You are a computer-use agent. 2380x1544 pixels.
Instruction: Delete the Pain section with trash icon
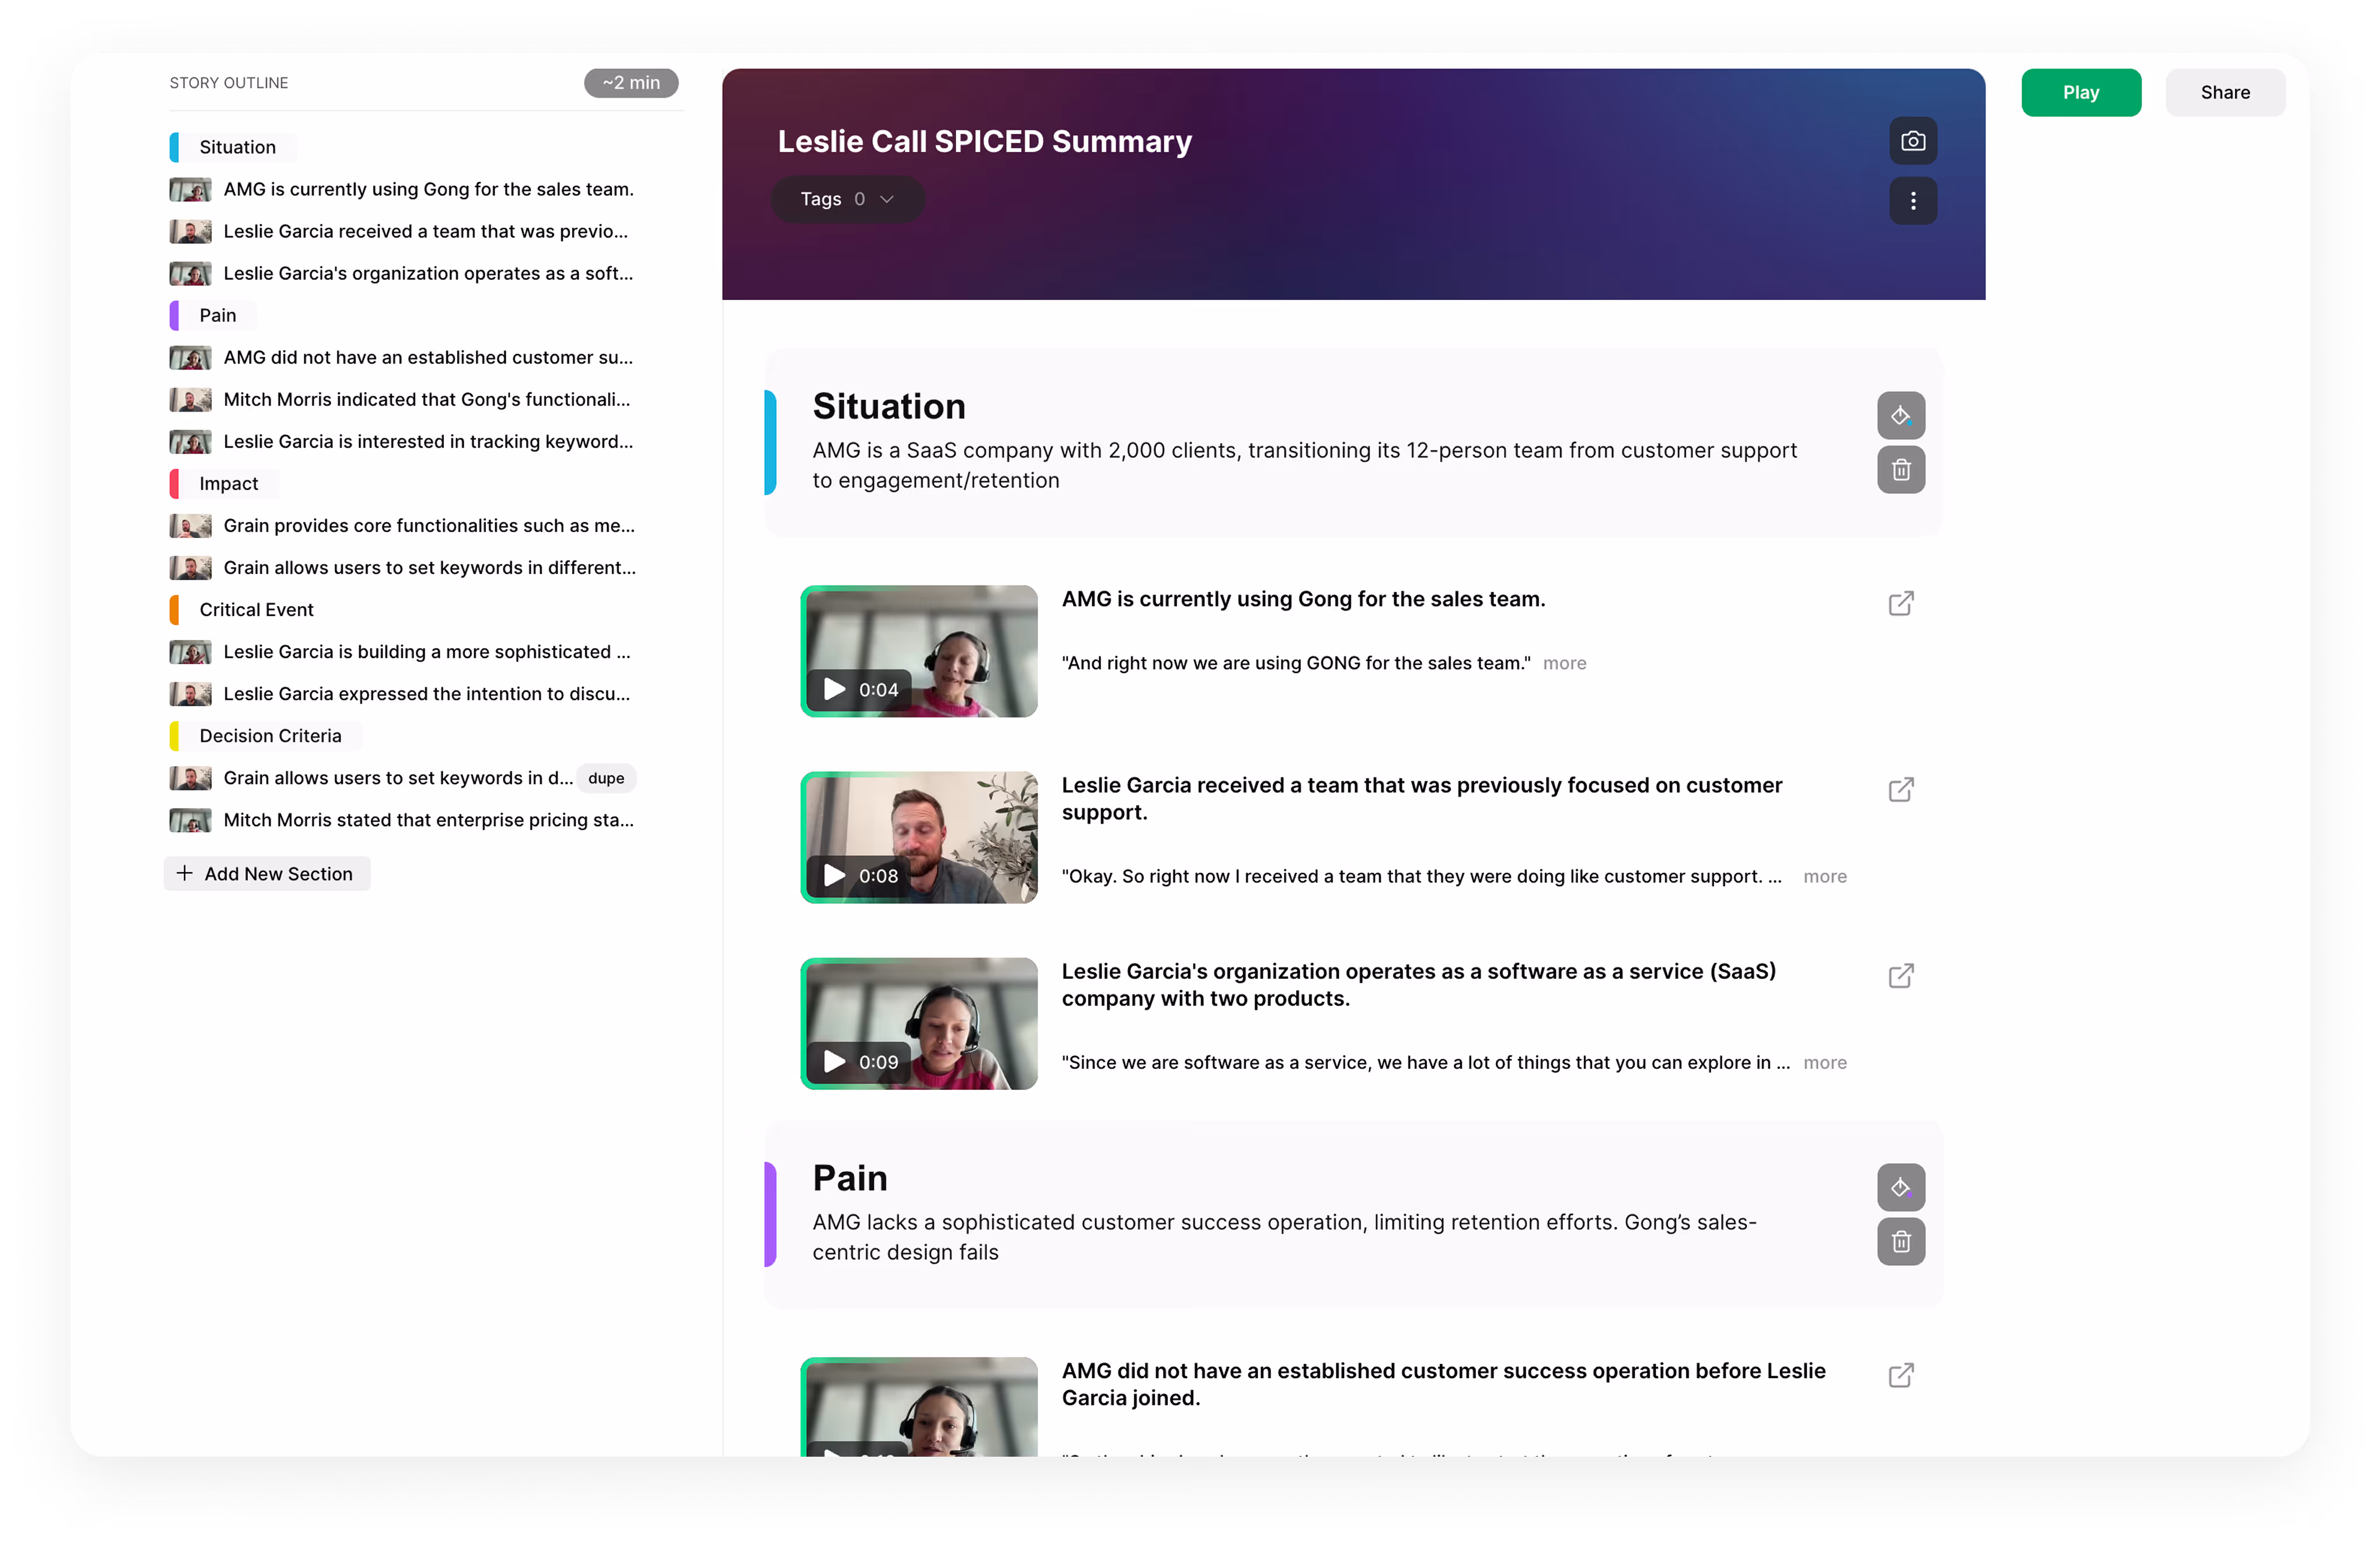pyautogui.click(x=1900, y=1241)
